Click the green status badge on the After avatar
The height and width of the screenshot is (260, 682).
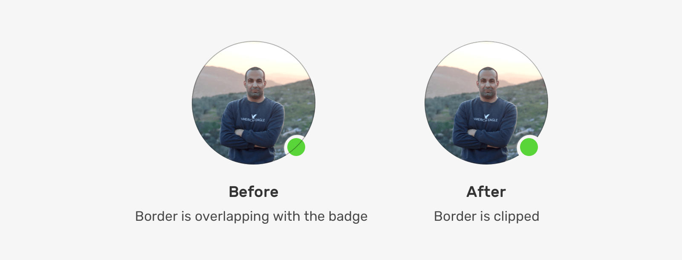point(529,147)
